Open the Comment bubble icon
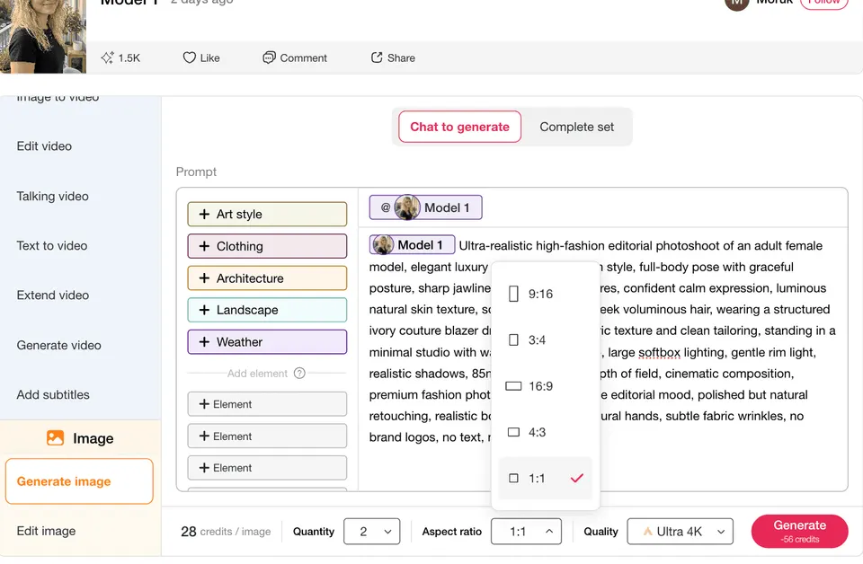863x564 pixels. click(x=269, y=57)
